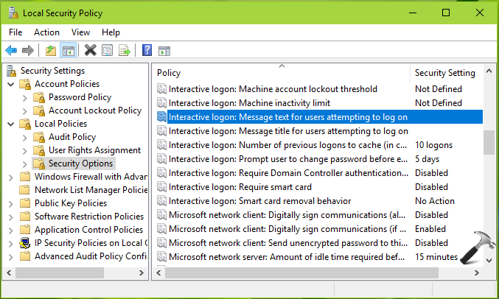Go up one level with folder-arrow icon
This screenshot has height=299, width=499.
click(x=51, y=50)
